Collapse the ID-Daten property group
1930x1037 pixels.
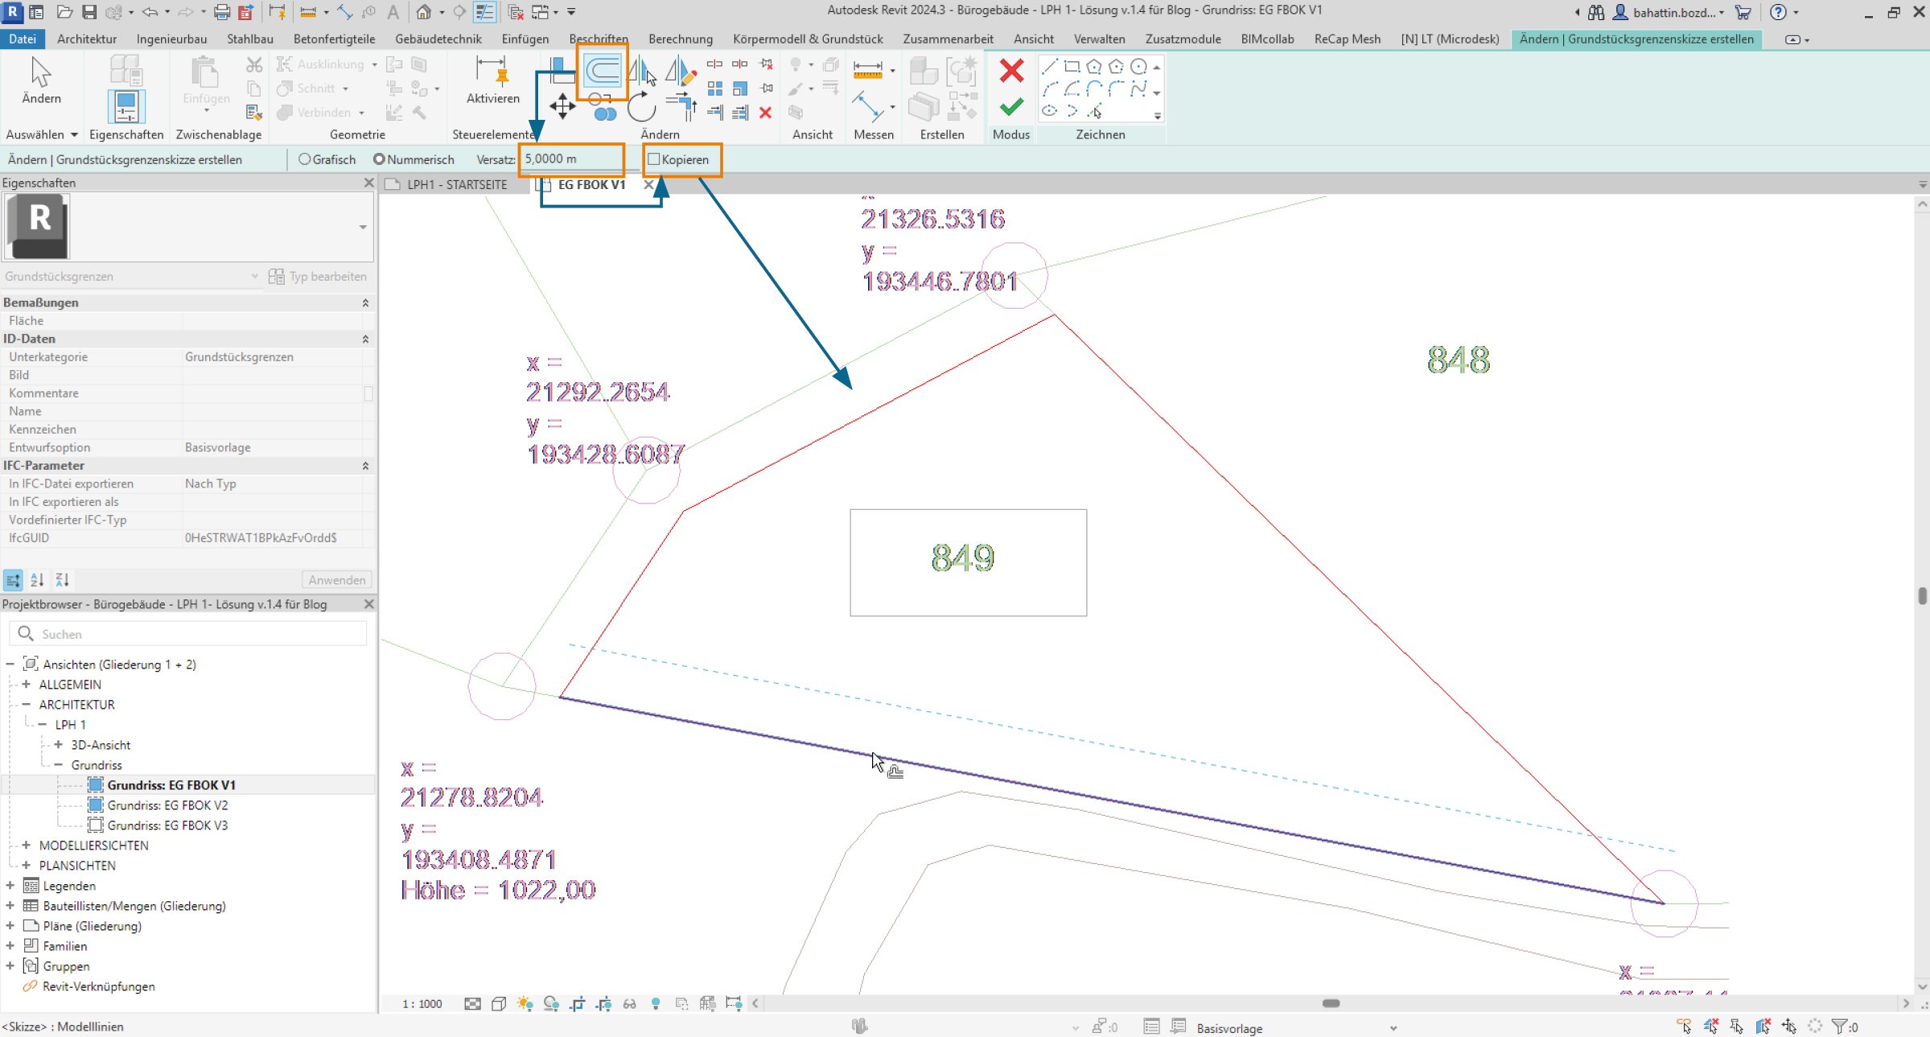coord(365,339)
